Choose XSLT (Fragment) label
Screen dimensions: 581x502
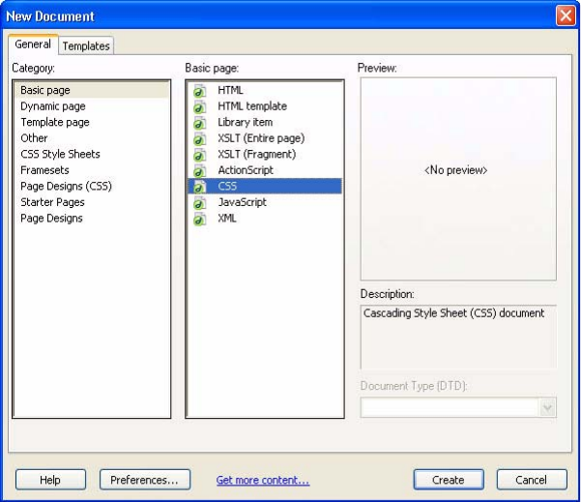(x=257, y=154)
